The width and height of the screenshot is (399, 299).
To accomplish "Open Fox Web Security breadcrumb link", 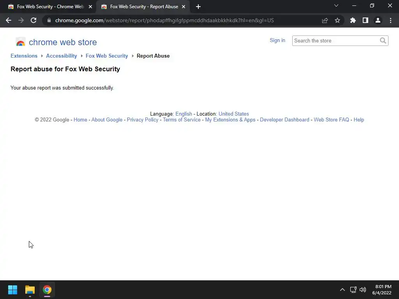I will click(107, 56).
